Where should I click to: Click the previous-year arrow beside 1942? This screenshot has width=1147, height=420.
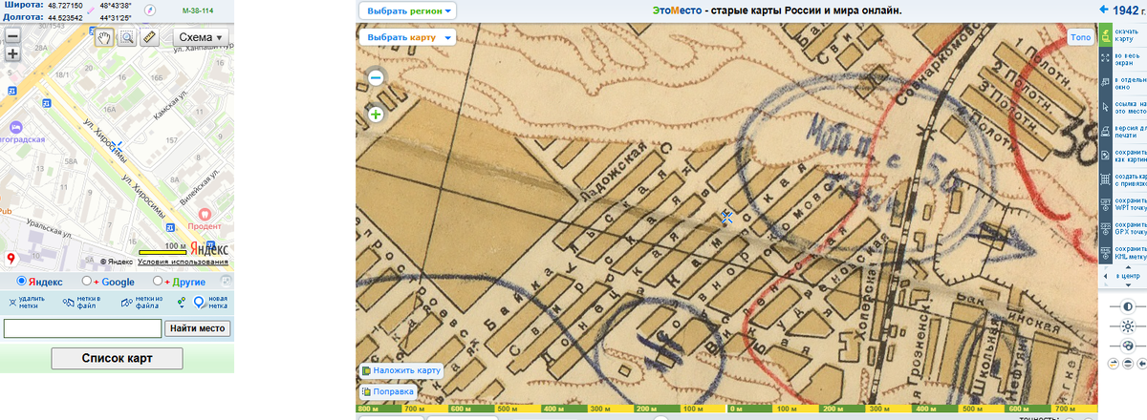tap(1106, 10)
